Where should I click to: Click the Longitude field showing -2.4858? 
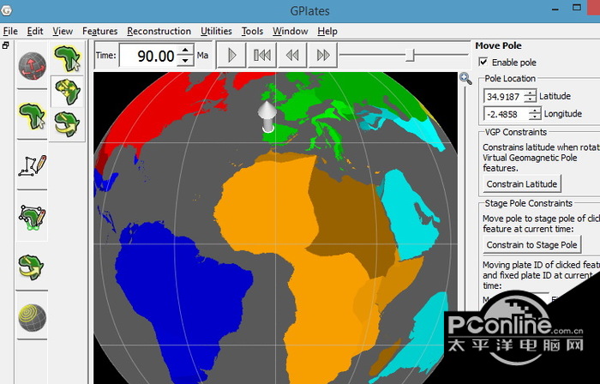coord(507,114)
